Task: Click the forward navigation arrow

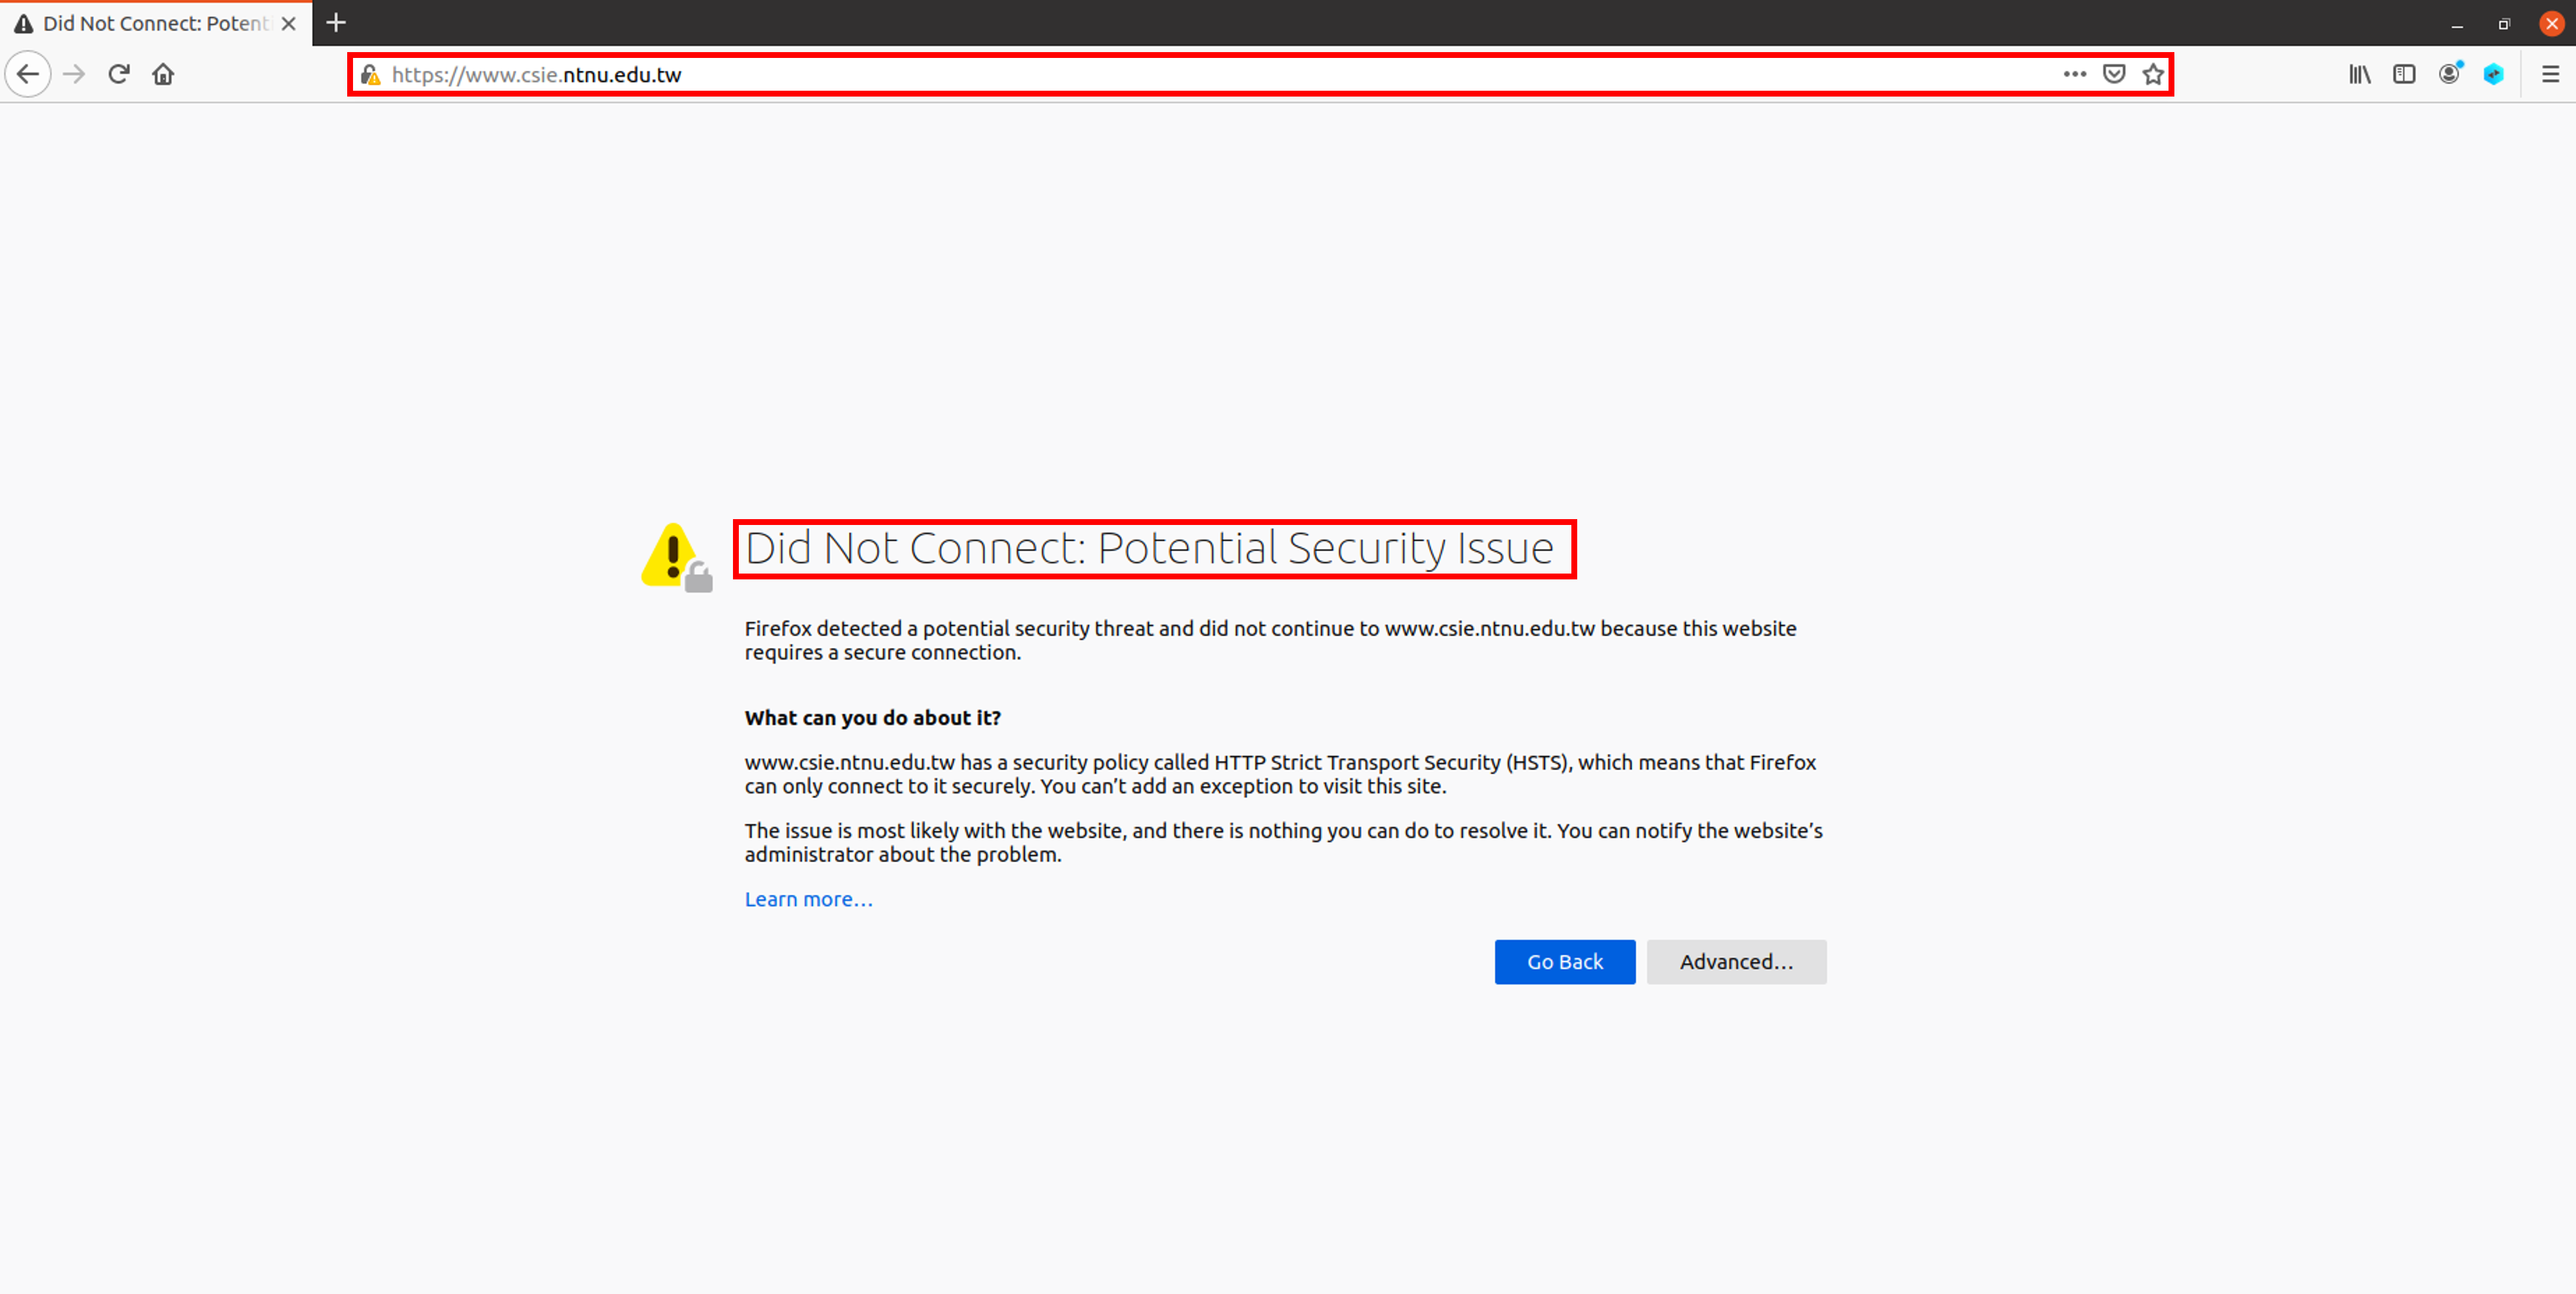Action: tap(74, 74)
